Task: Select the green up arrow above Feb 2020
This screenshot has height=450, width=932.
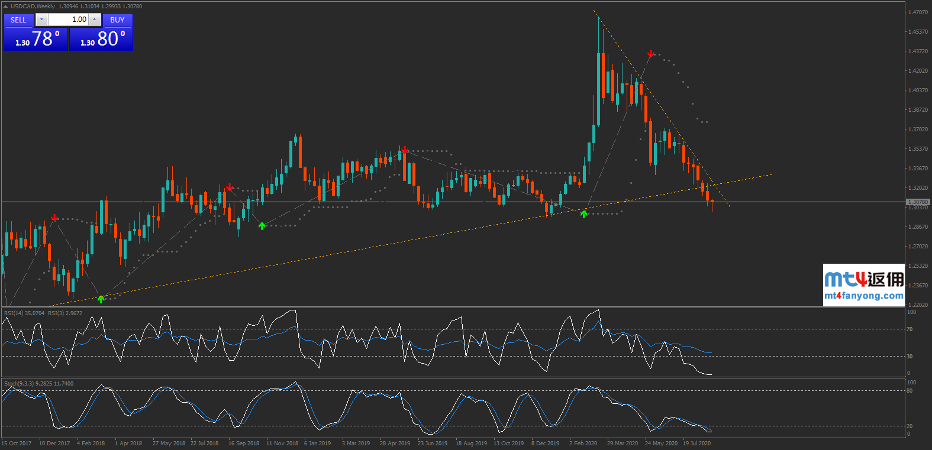Action: (584, 214)
